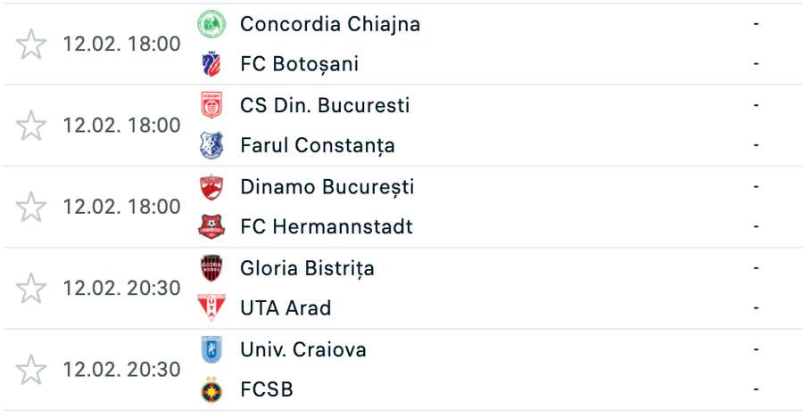Add Gloria Bistrița vs UTA Arad to favorites
Screen dimensions: 803x417
pos(31,288)
